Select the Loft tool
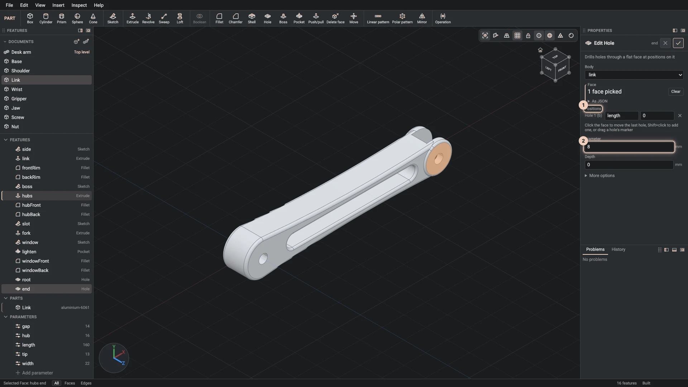The width and height of the screenshot is (688, 387). coord(180,18)
